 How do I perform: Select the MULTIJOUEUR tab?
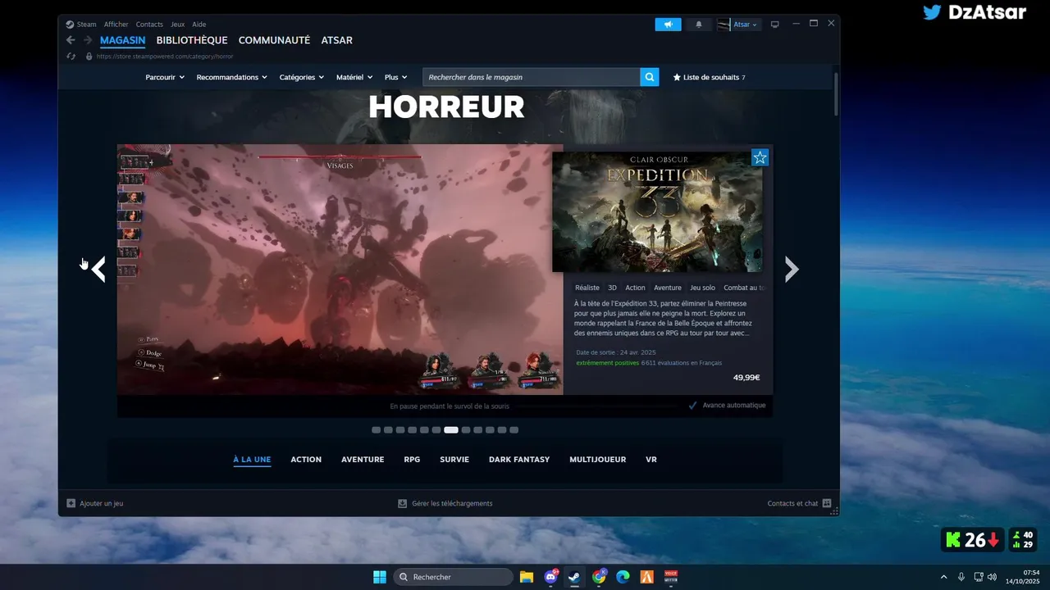click(x=597, y=460)
